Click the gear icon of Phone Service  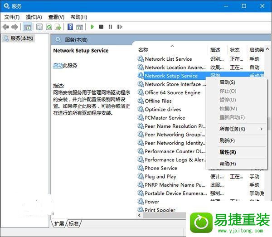(x=141, y=168)
